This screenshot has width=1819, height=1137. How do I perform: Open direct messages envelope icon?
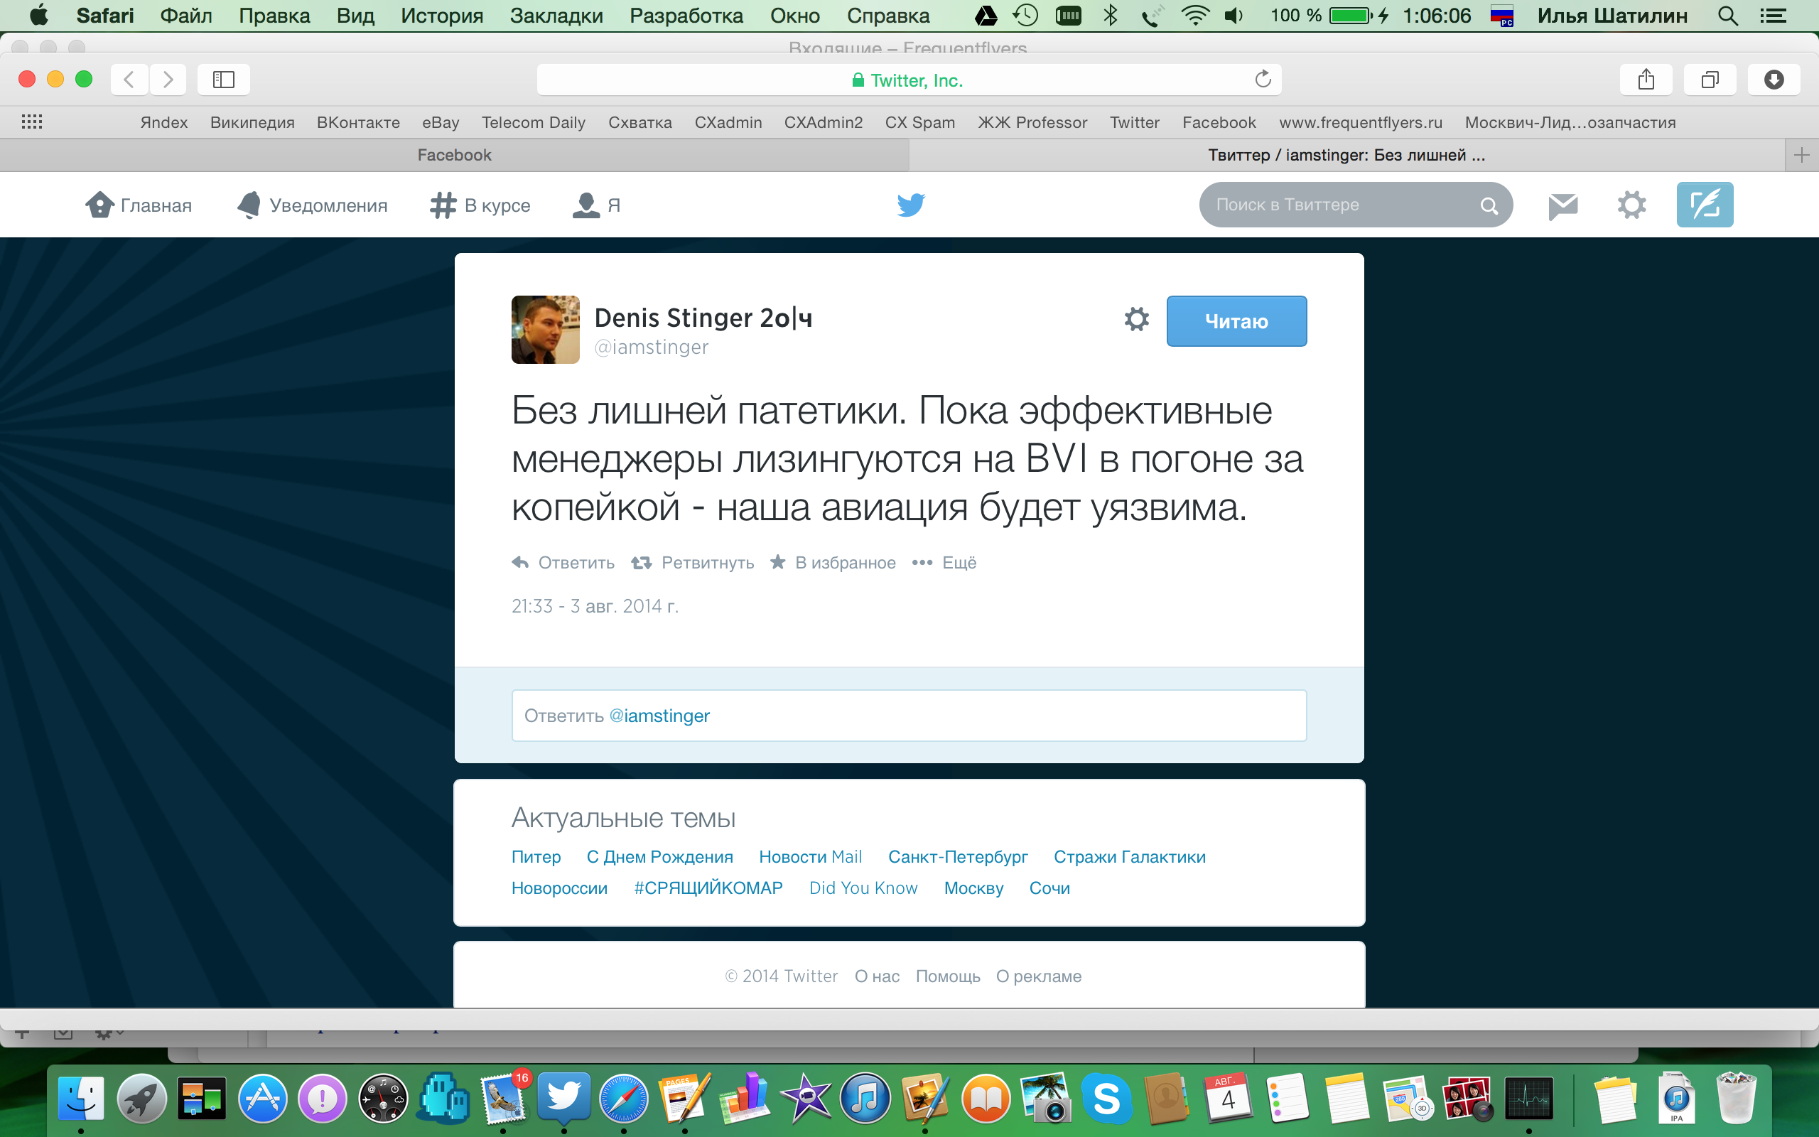(x=1562, y=205)
